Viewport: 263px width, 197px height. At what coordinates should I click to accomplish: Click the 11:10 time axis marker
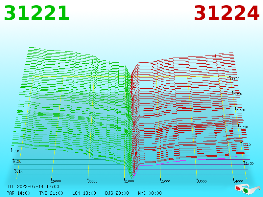pos(237,94)
